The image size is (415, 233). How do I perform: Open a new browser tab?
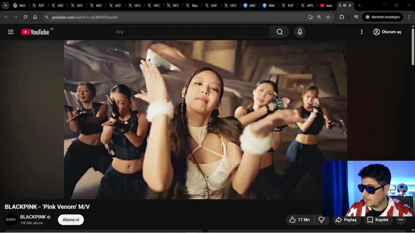pyautogui.click(x=360, y=6)
